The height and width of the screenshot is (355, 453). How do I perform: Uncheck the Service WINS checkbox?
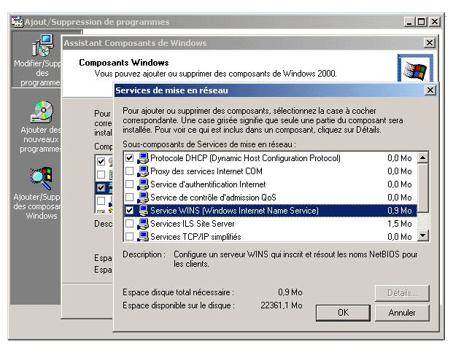coord(129,211)
